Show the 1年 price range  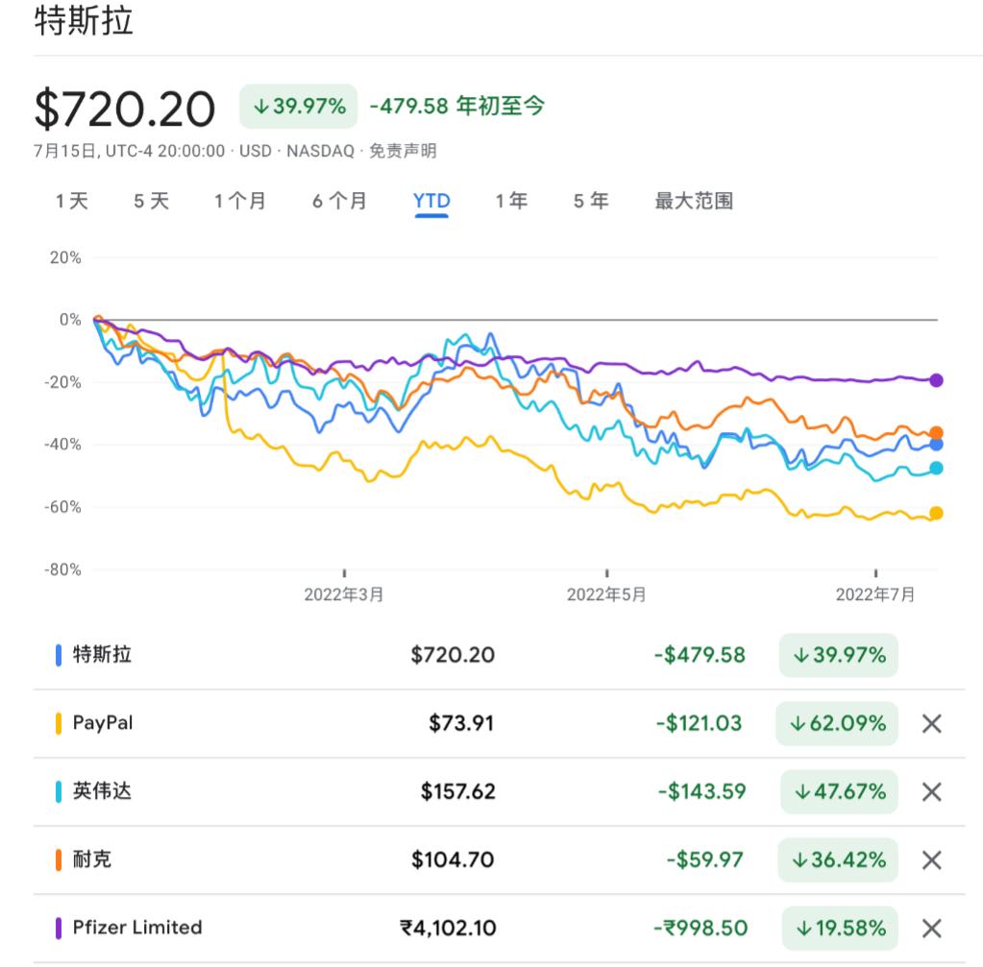pyautogui.click(x=511, y=201)
